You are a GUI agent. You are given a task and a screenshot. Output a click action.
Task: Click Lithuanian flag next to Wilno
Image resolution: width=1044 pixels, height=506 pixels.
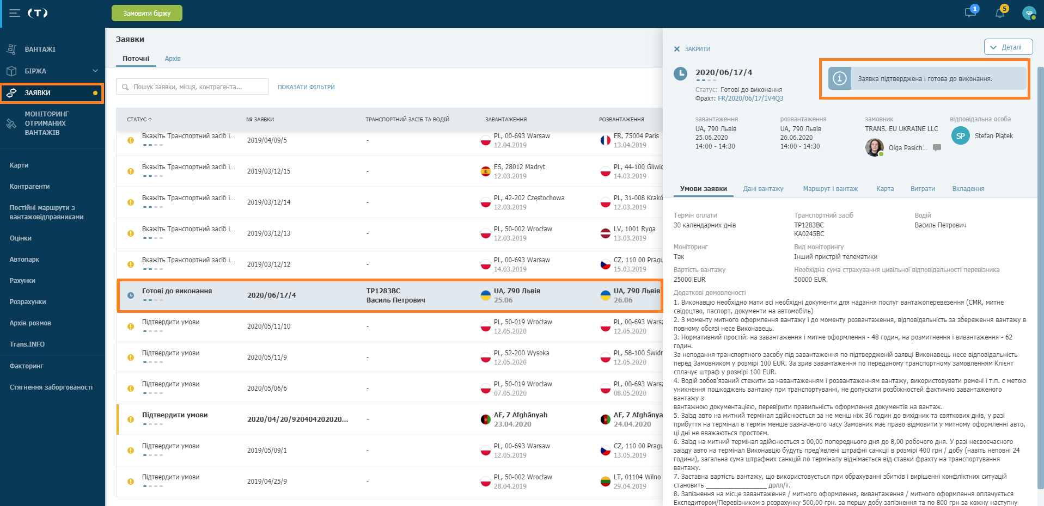[x=606, y=482]
